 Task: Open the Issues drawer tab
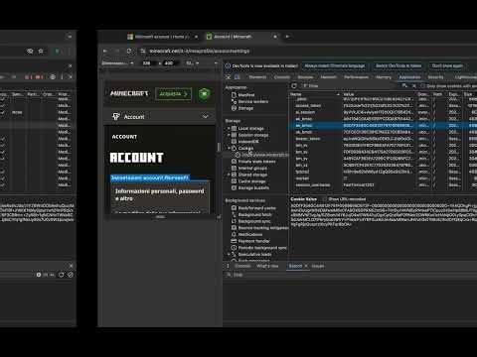(318, 266)
